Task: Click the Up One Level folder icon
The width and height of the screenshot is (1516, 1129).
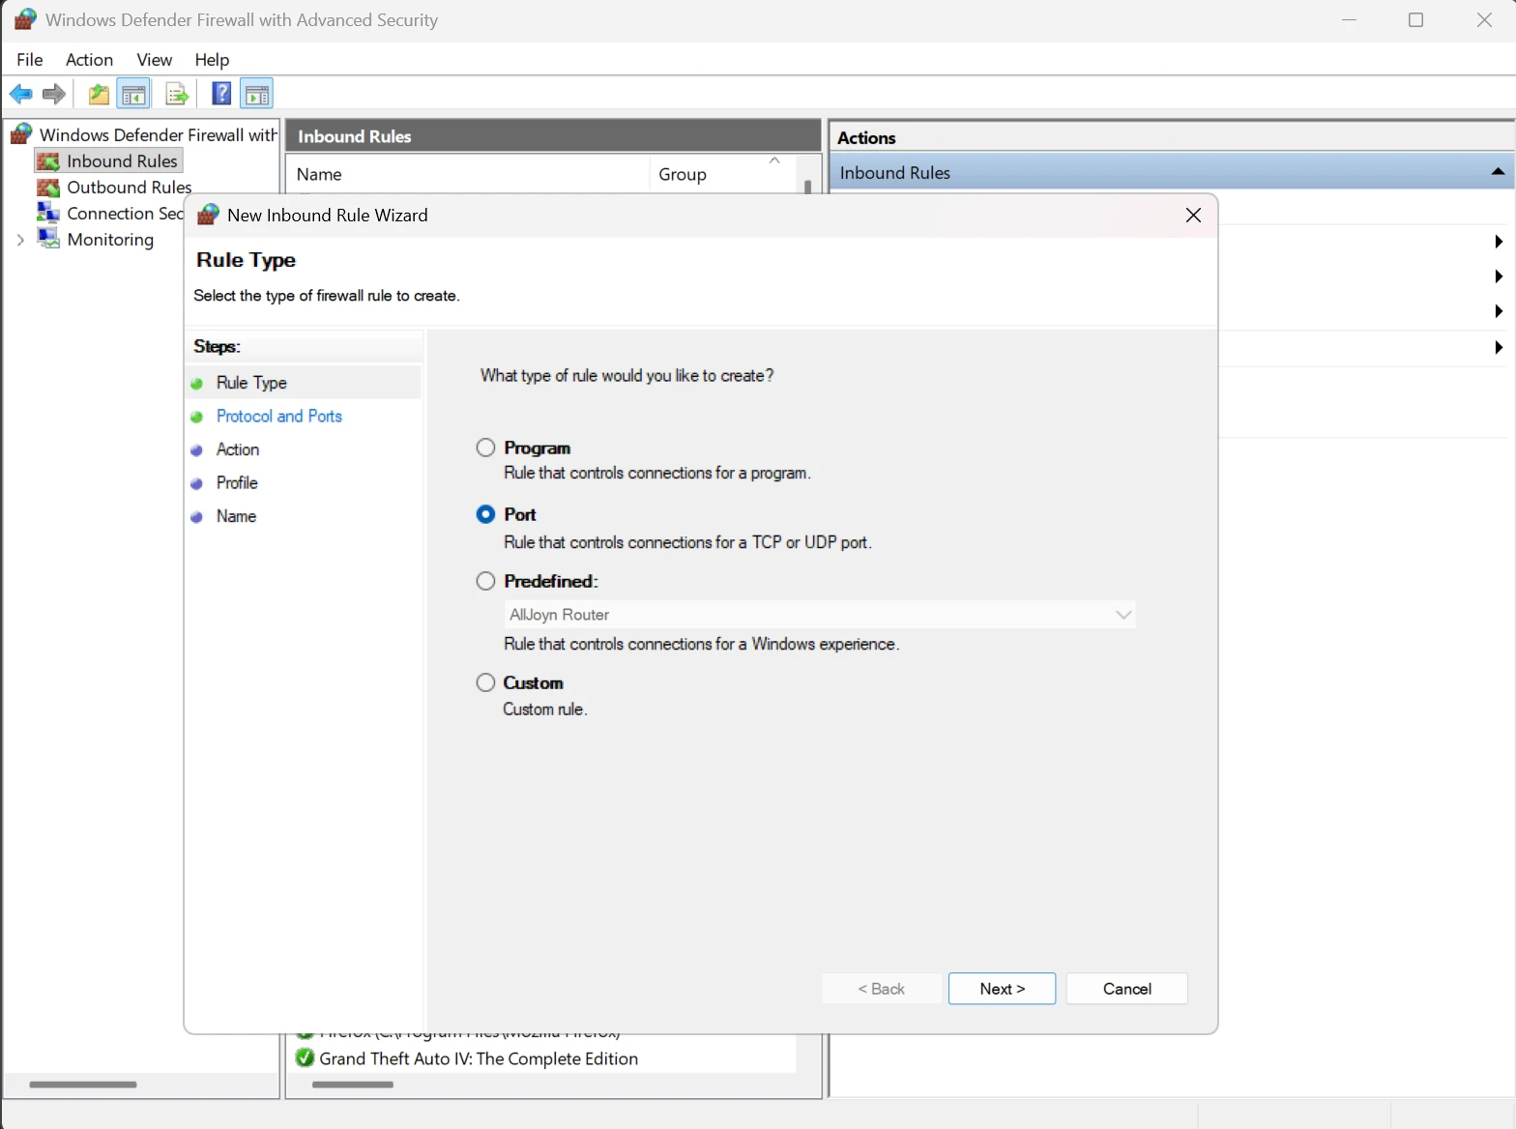Action: [99, 94]
